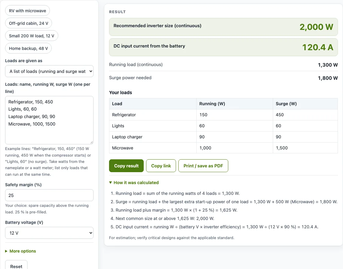
Task: Click the 1,300 W running load value
Action: [328, 65]
